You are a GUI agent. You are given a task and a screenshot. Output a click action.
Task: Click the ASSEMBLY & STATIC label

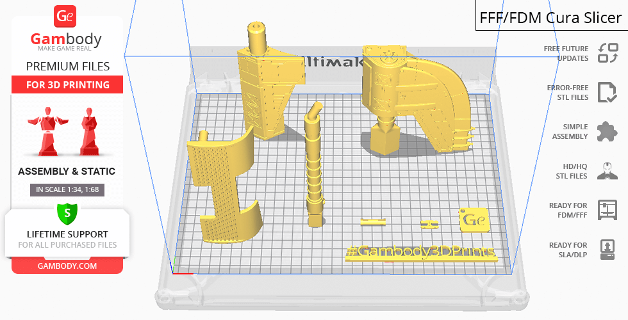(x=67, y=172)
